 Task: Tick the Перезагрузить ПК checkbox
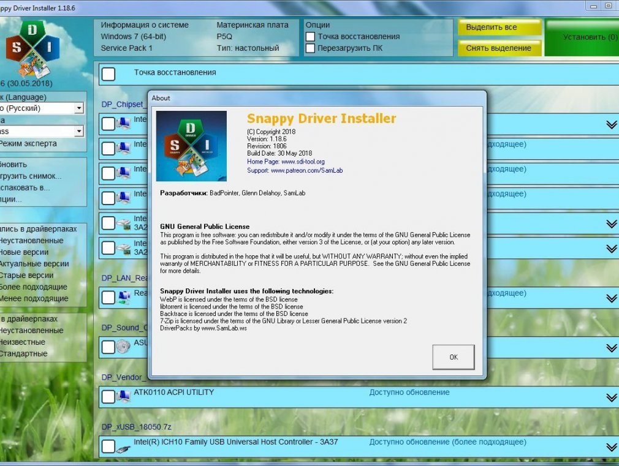click(x=310, y=48)
